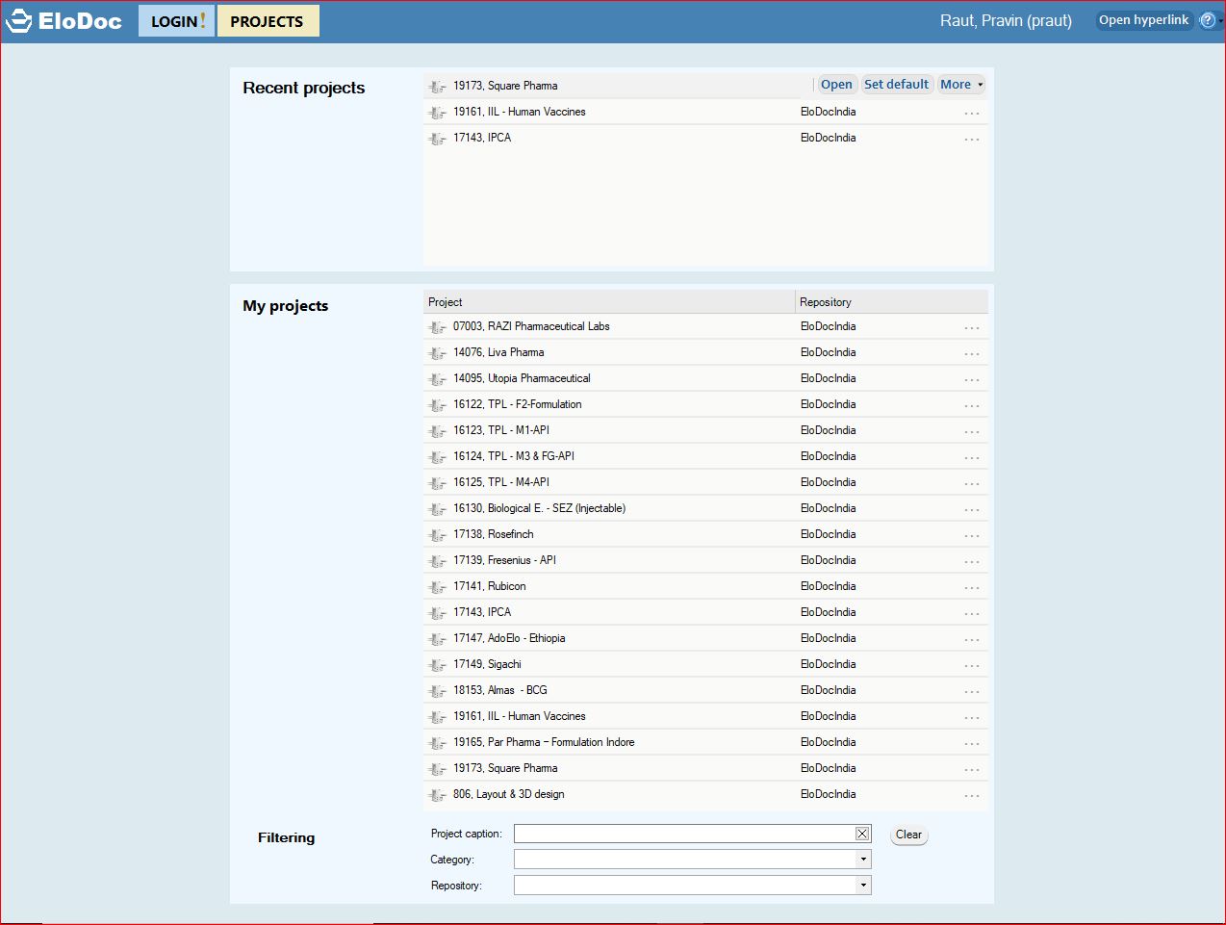Screen dimensions: 1226x925
Task: Click the Open hyperlink button
Action: [x=1143, y=20]
